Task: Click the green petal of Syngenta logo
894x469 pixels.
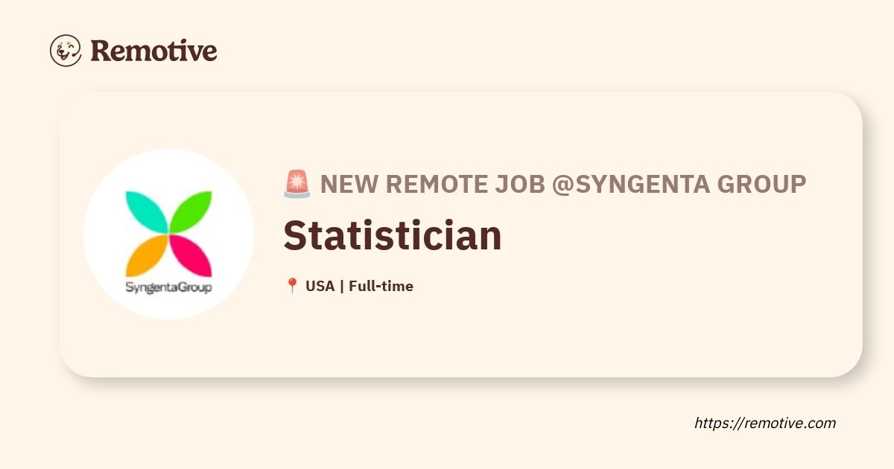Action: [x=191, y=211]
